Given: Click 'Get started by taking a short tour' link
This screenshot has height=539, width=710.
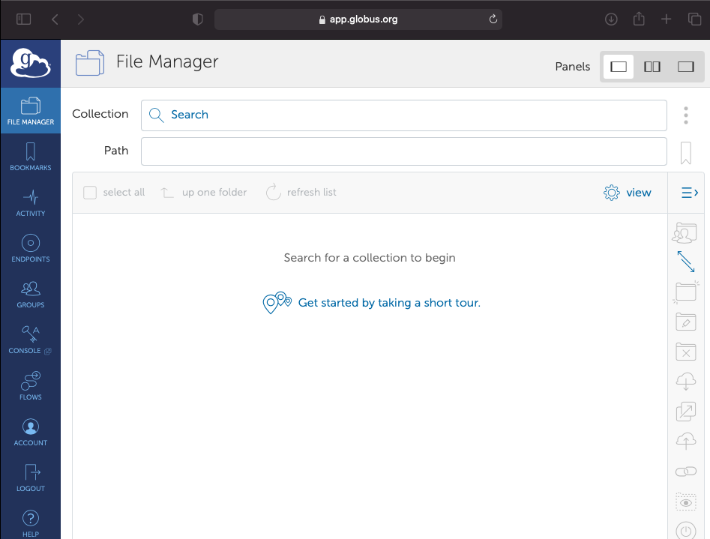Looking at the screenshot, I should click(388, 303).
